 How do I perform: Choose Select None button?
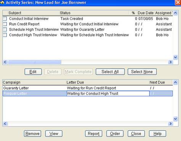click(x=142, y=72)
